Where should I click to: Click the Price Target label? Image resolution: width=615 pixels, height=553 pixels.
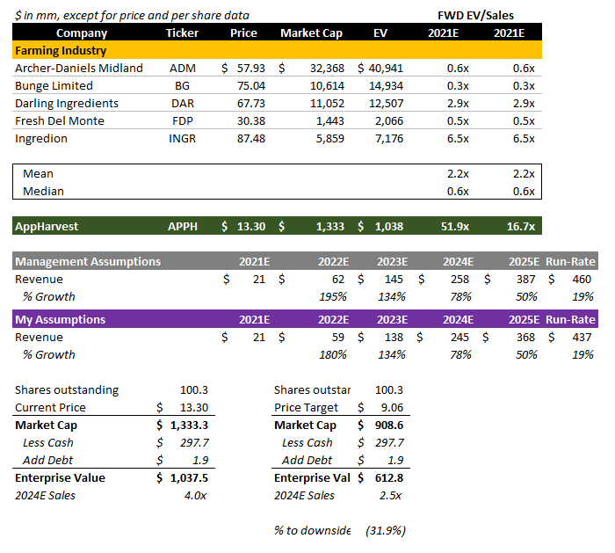306,408
